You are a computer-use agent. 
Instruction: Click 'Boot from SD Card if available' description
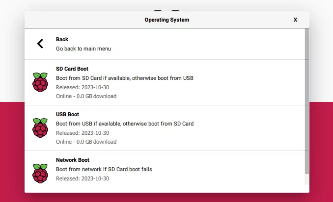click(125, 78)
